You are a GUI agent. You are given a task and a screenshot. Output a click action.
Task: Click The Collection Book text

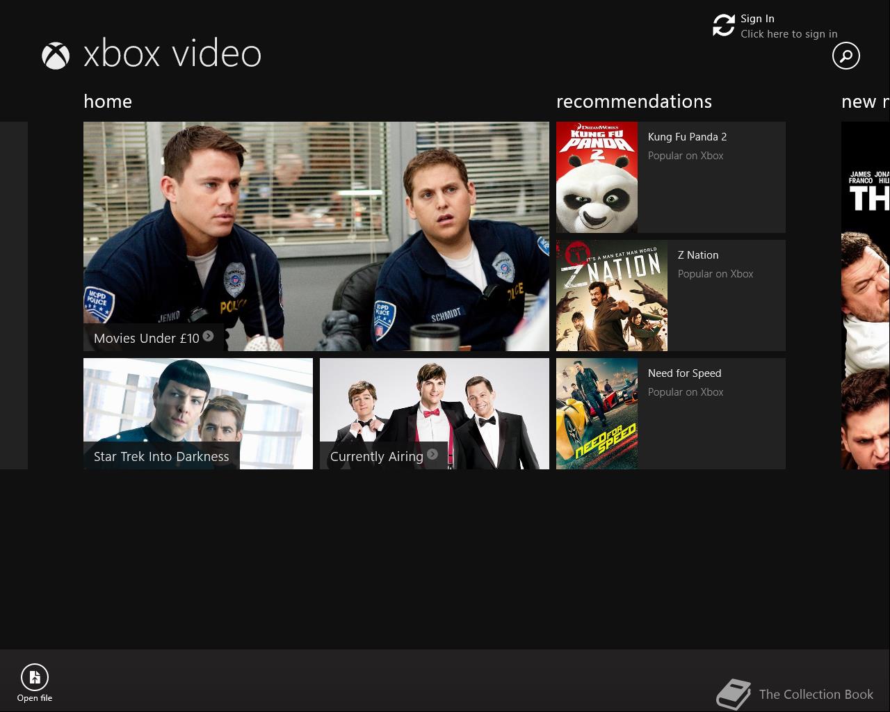[x=816, y=695]
